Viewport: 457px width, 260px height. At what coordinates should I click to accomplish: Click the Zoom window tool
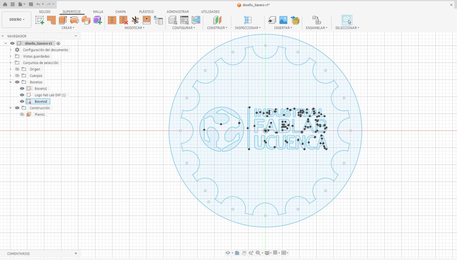pyautogui.click(x=251, y=253)
